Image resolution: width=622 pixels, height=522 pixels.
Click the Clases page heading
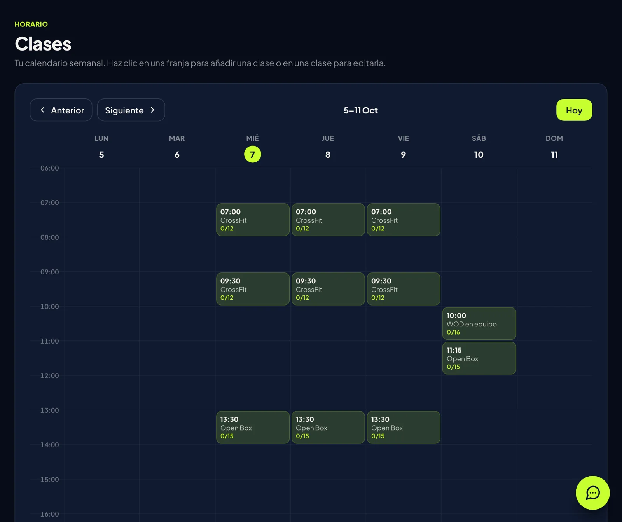pos(43,44)
